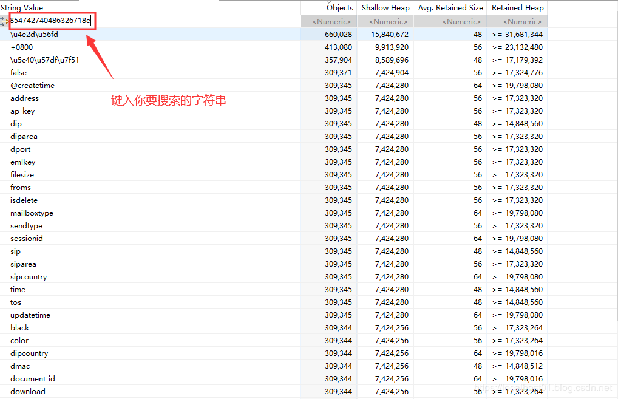Sort by the Objects column header
618x399 pixels.
[339, 8]
